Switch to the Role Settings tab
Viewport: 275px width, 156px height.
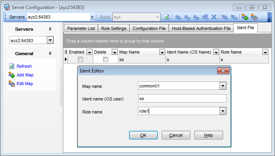[x=114, y=28]
